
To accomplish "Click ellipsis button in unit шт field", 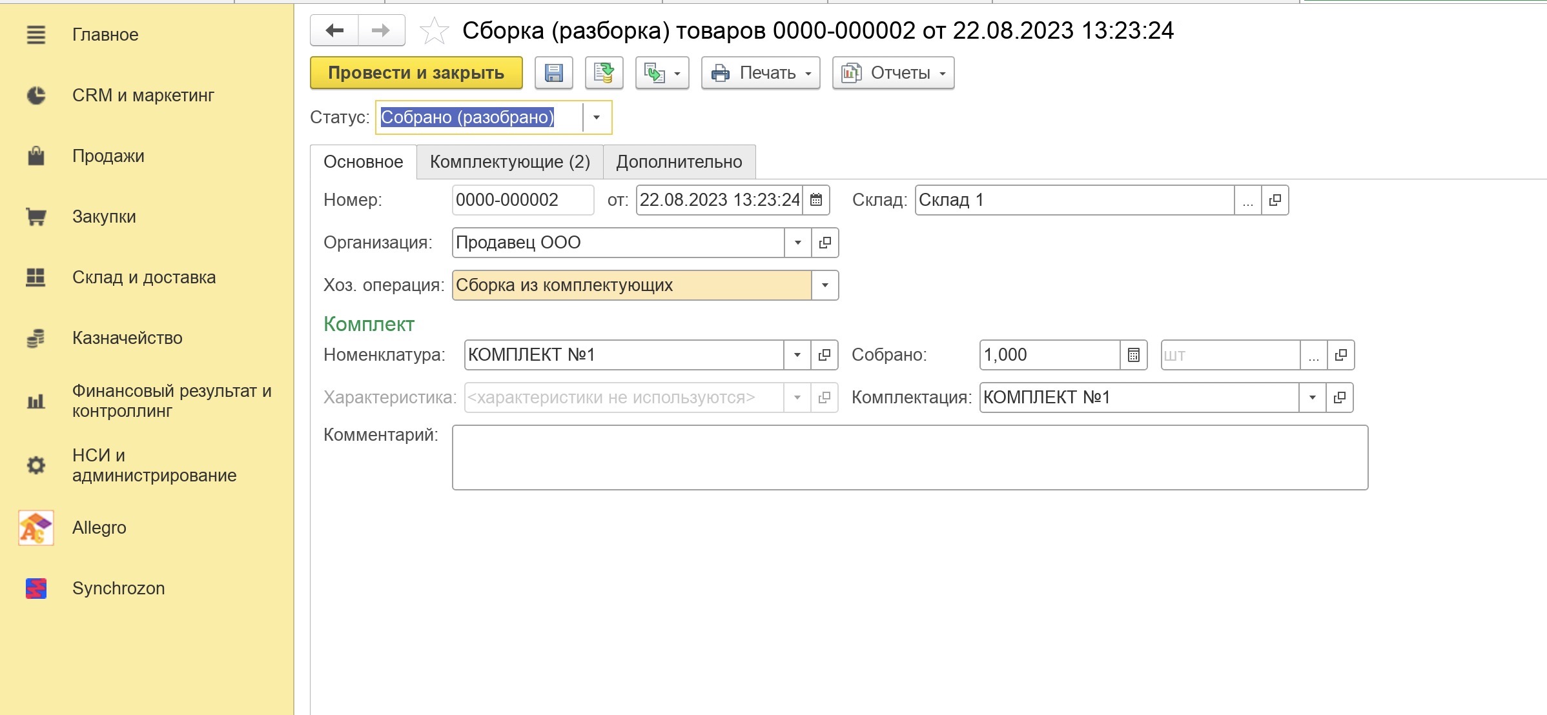I will (x=1314, y=355).
